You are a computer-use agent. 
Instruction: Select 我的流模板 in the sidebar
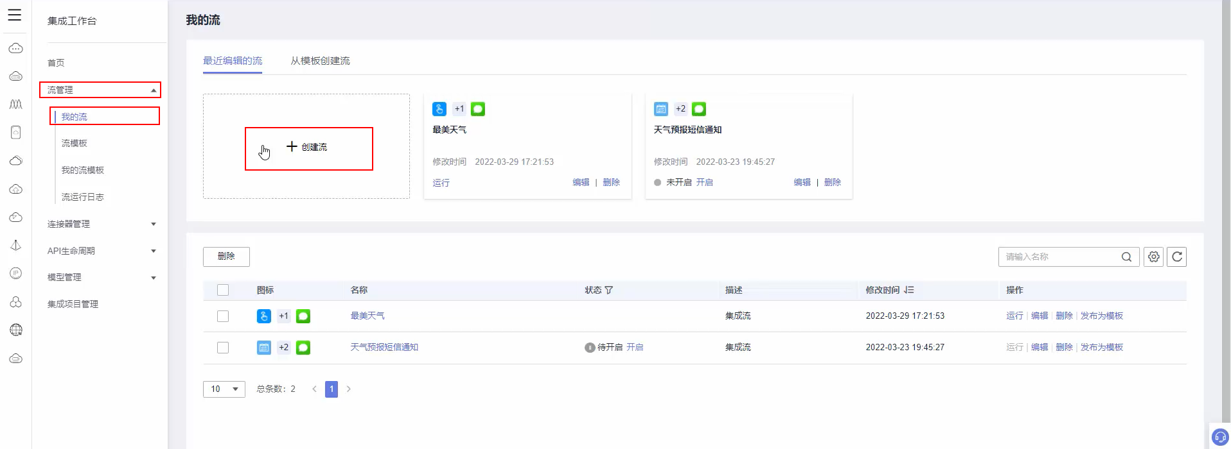(x=83, y=170)
